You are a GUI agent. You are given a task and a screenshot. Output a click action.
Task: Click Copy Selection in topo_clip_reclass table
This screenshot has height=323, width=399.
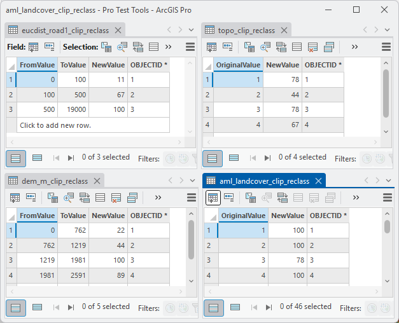(x=329, y=47)
